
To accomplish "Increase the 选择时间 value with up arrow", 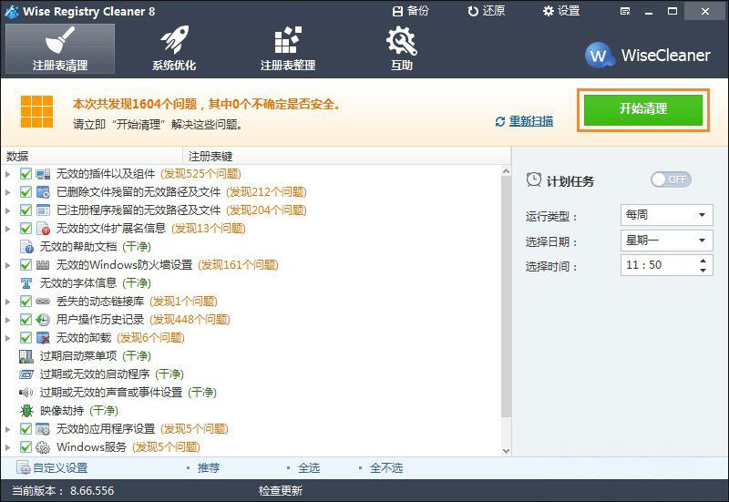I will tap(703, 261).
